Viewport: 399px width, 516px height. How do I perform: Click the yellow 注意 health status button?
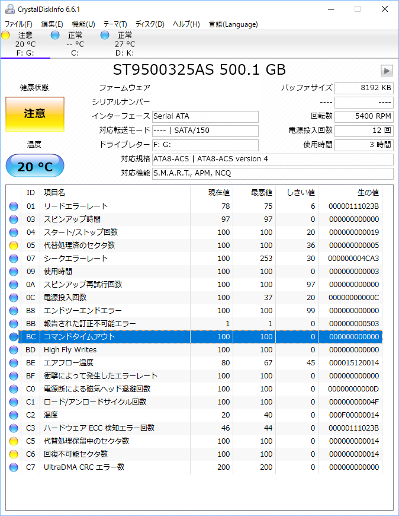click(x=35, y=114)
